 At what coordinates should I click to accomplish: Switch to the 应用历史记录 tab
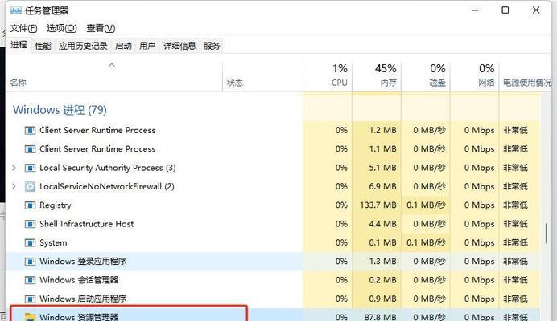coord(83,46)
